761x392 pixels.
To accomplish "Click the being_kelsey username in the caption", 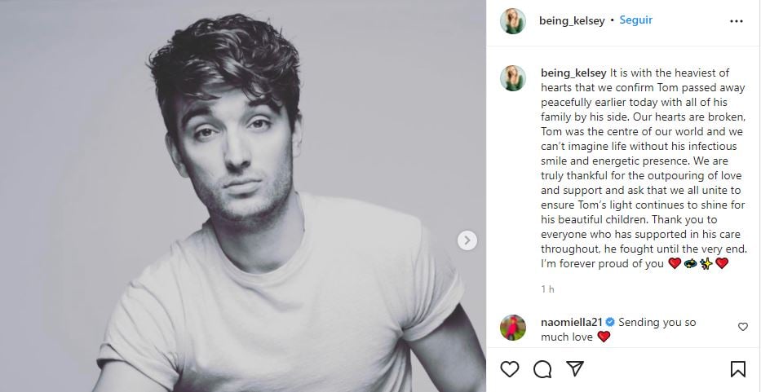I will point(572,72).
